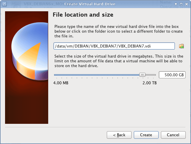Click the Create button
The height and width of the screenshot is (144, 191).
coord(146,135)
